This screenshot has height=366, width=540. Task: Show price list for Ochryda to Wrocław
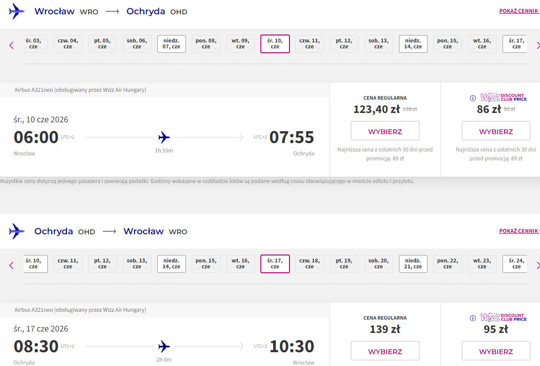coord(518,231)
